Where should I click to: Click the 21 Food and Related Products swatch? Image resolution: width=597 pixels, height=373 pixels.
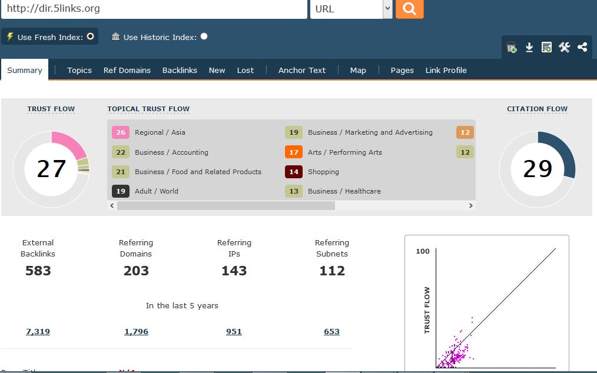121,172
